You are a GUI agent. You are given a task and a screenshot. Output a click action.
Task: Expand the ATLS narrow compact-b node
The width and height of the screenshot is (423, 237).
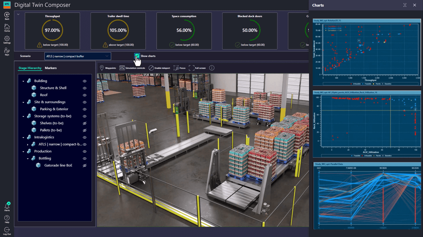pyautogui.click(x=27, y=144)
